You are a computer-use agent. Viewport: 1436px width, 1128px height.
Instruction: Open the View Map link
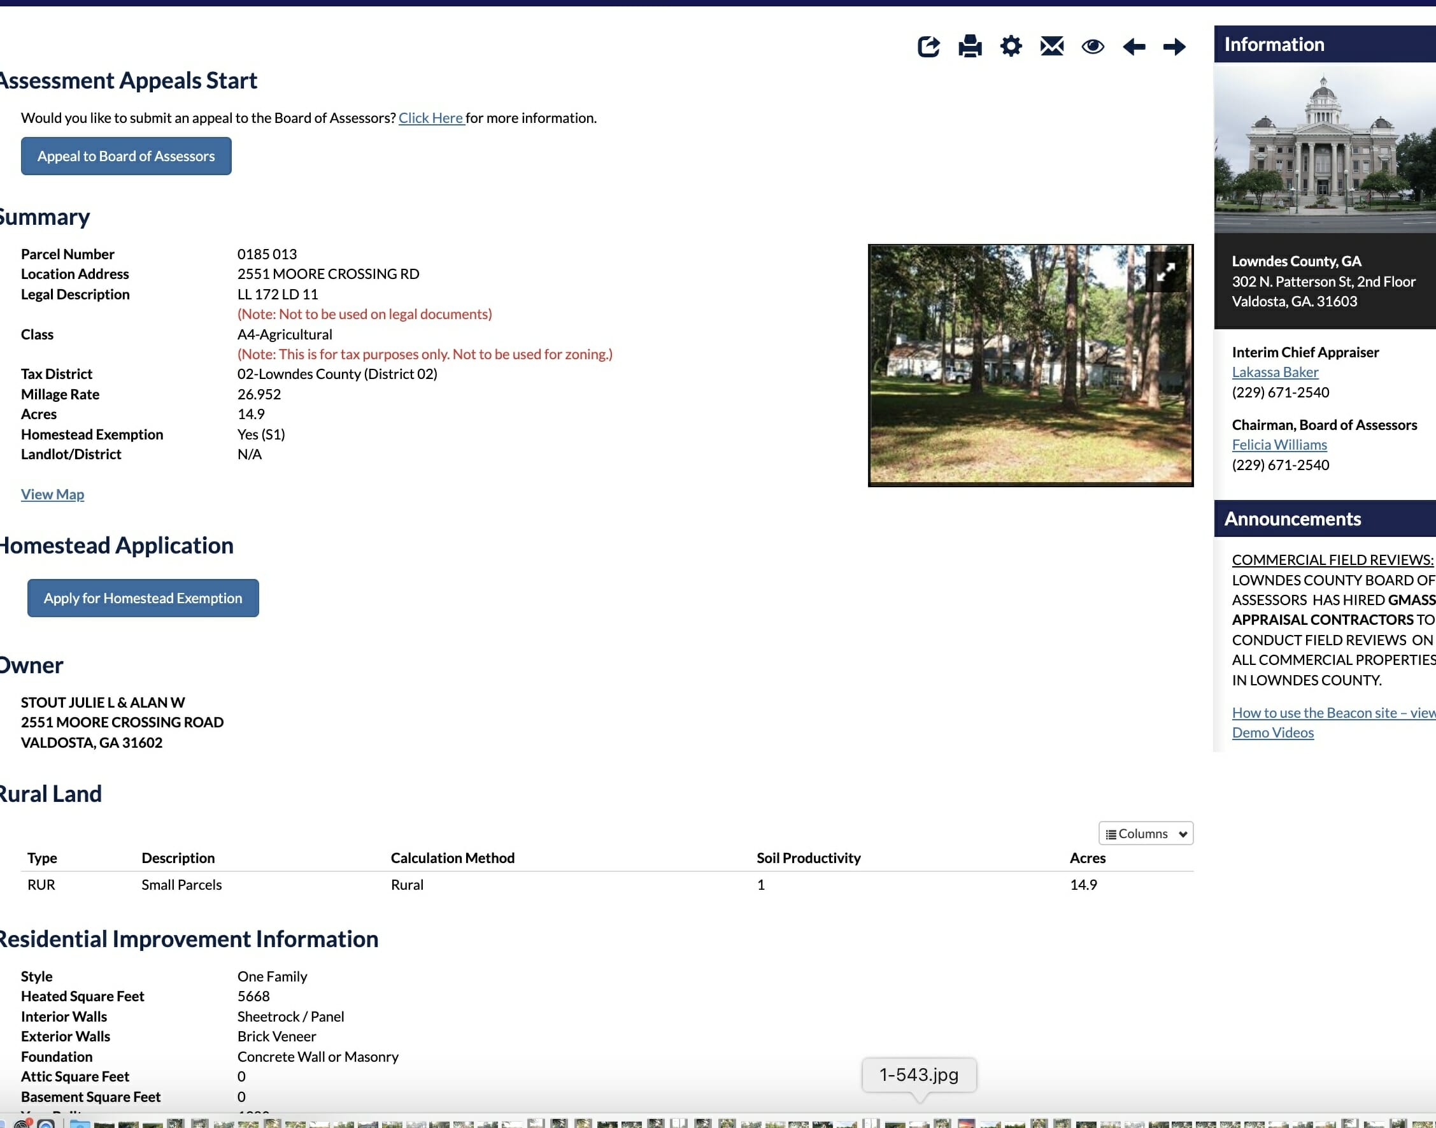[x=52, y=494]
